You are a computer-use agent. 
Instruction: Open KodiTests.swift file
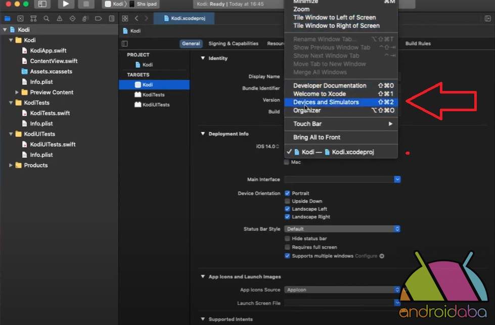coord(50,113)
